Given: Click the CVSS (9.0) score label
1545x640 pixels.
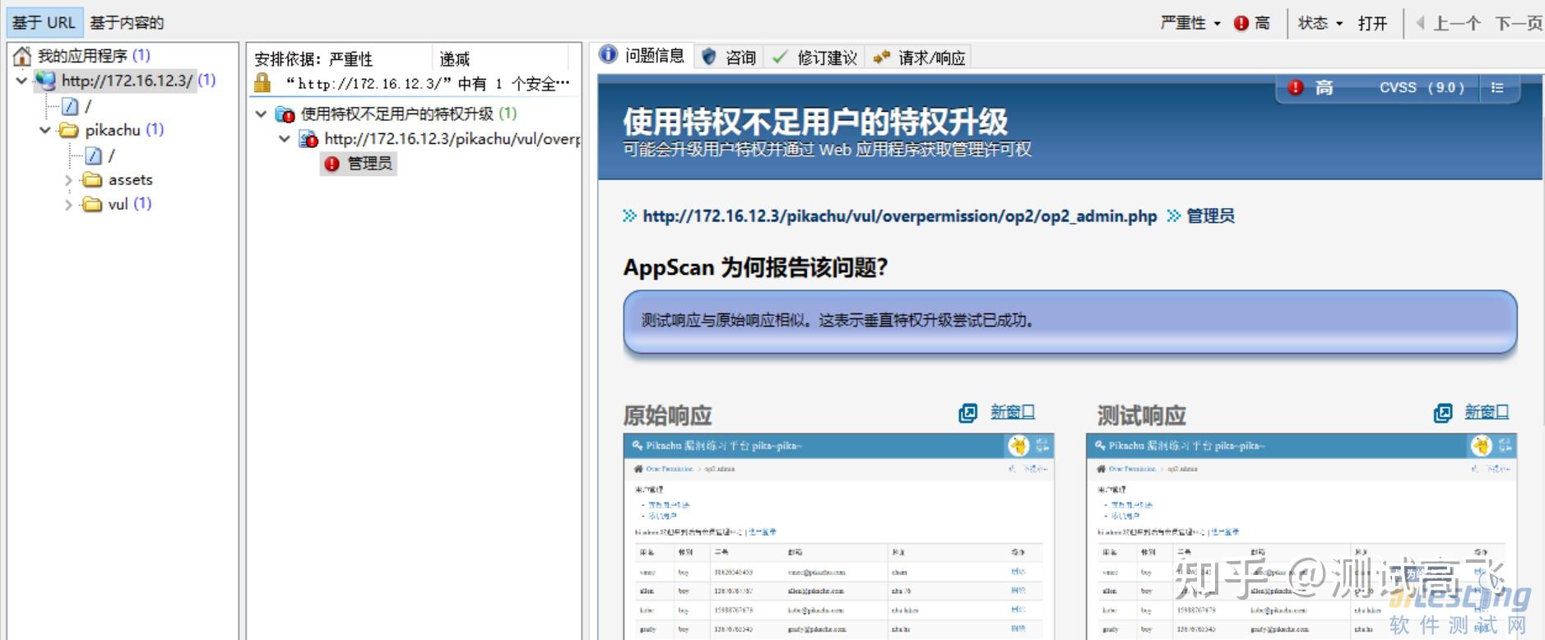Looking at the screenshot, I should tap(1422, 87).
